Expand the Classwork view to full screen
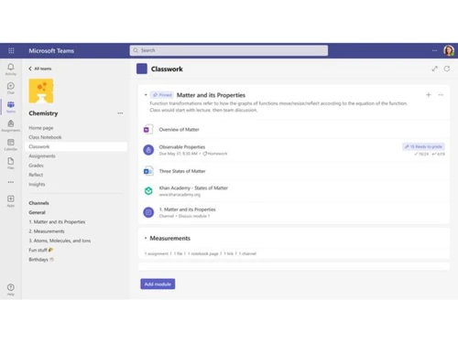Screen dimensions: 458x343 (434, 69)
